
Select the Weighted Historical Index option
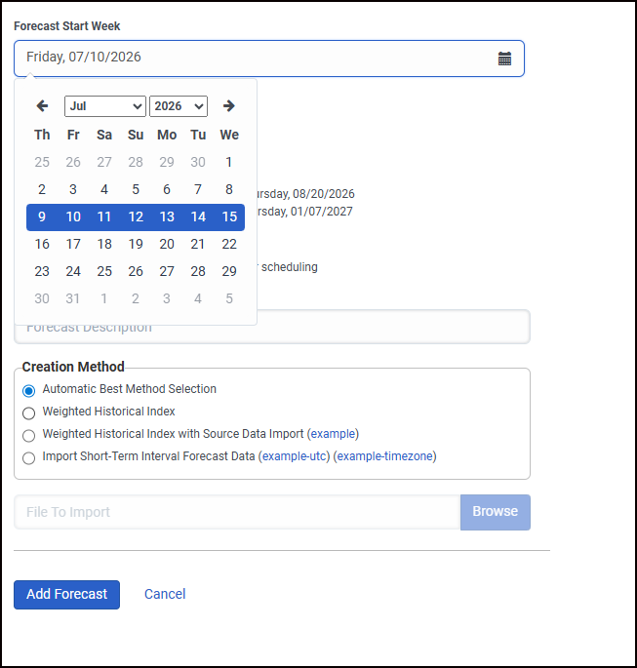tap(29, 413)
